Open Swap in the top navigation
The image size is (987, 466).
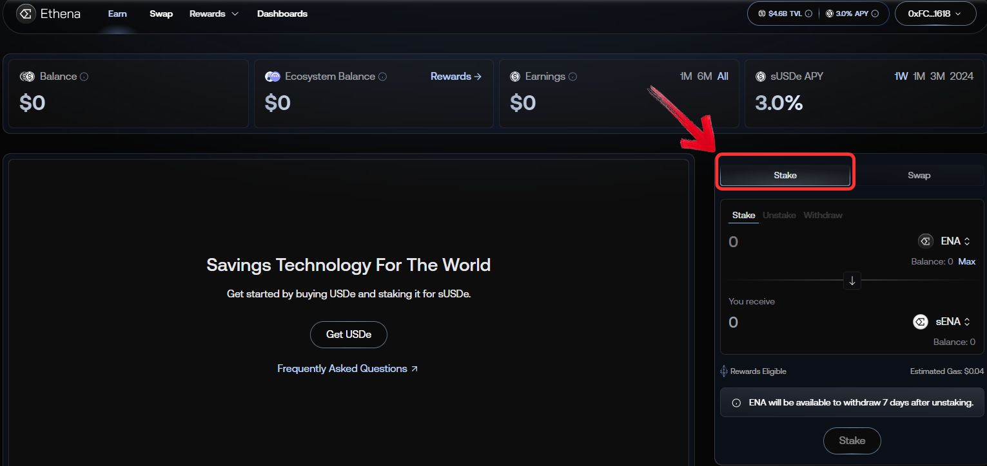pos(161,14)
